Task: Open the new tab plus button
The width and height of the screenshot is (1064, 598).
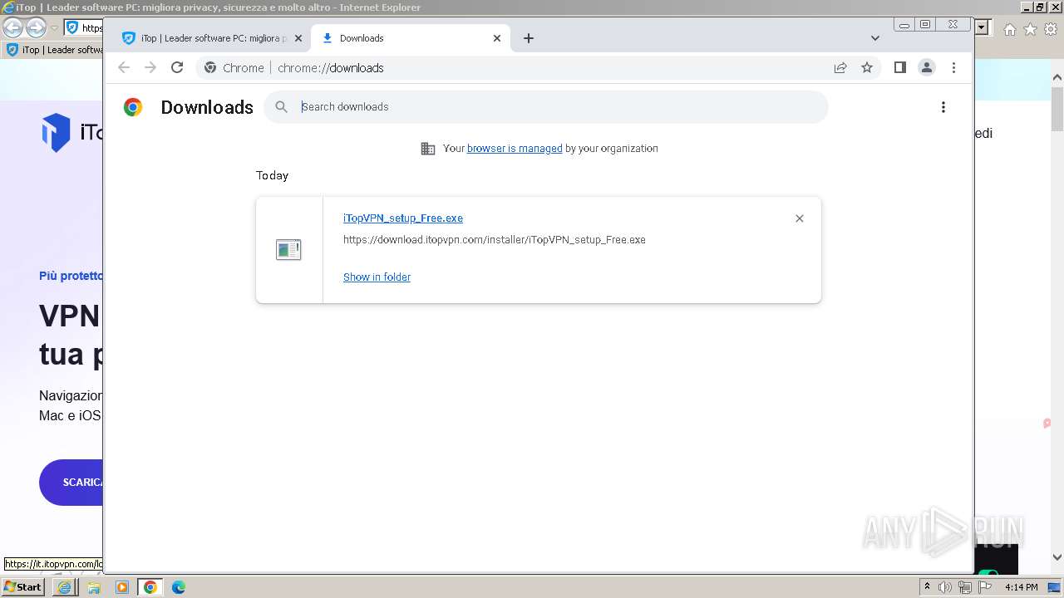Action: pos(529,38)
